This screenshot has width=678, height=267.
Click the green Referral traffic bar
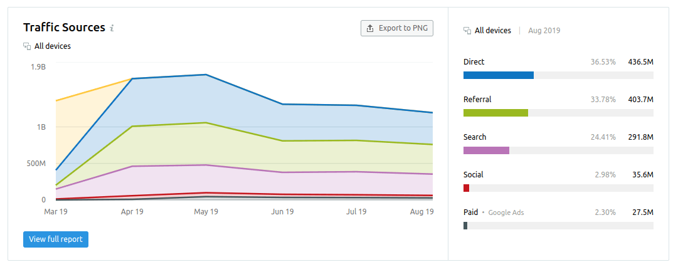pos(495,113)
